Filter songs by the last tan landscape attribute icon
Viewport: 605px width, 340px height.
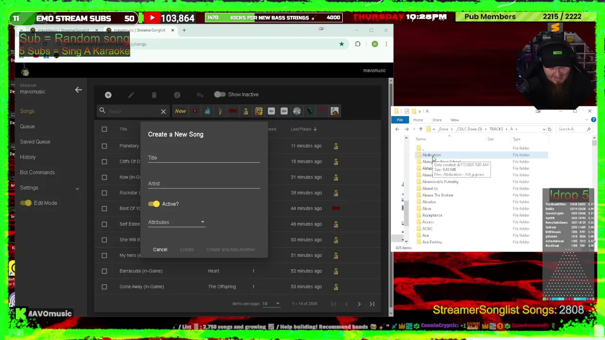pyautogui.click(x=335, y=111)
